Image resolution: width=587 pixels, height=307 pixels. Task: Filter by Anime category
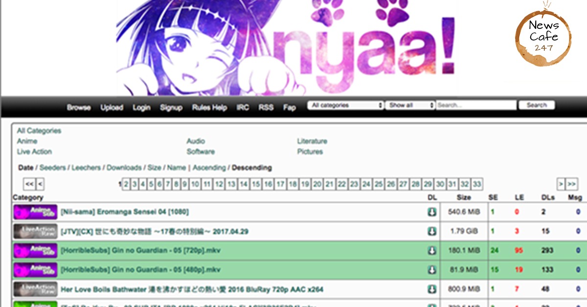[x=27, y=141]
